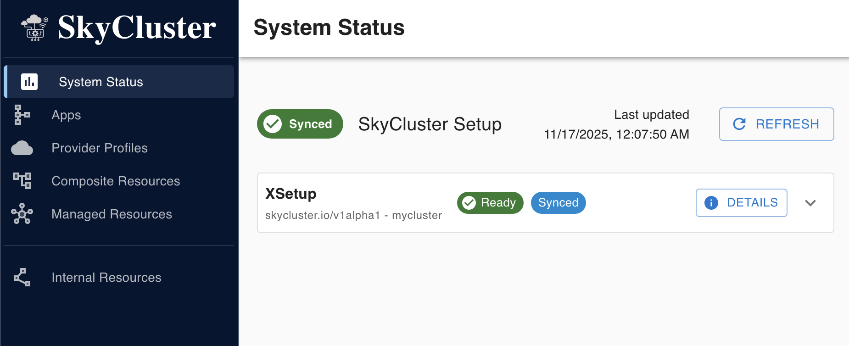
Task: Click the info icon in DETAILS button
Action: coord(711,203)
